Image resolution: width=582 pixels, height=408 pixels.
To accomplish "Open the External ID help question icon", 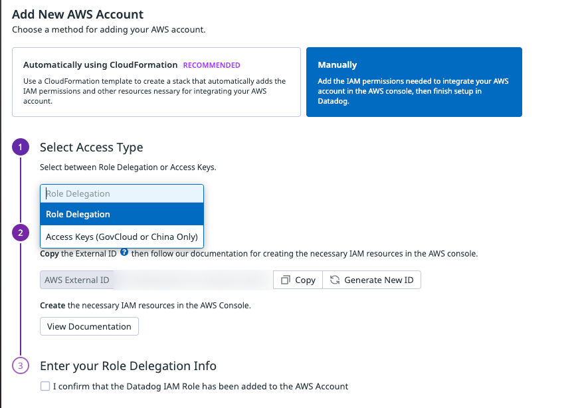I will [x=124, y=253].
